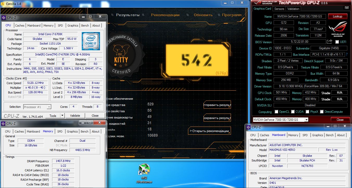Click the Subvendor value Gigabyte (1458)

click(329, 48)
